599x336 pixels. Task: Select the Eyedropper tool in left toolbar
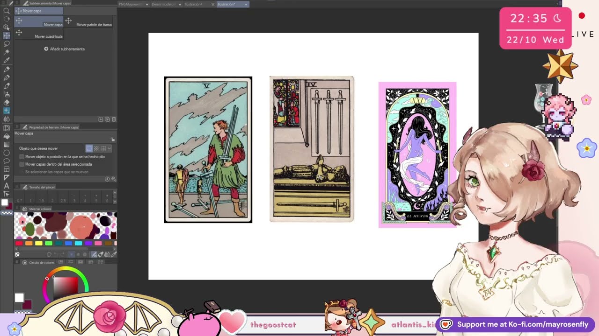(7, 60)
